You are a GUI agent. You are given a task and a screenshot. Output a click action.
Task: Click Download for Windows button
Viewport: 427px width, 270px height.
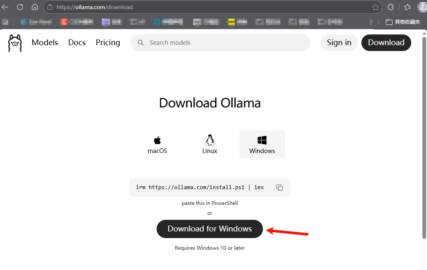point(210,229)
